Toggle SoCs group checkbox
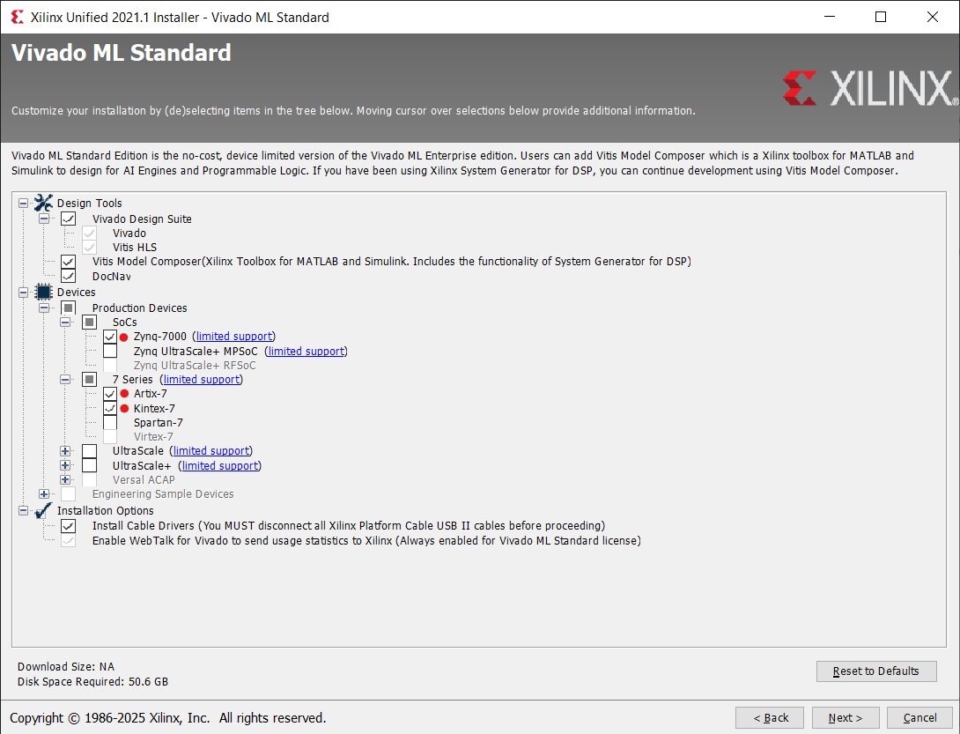 tap(89, 323)
